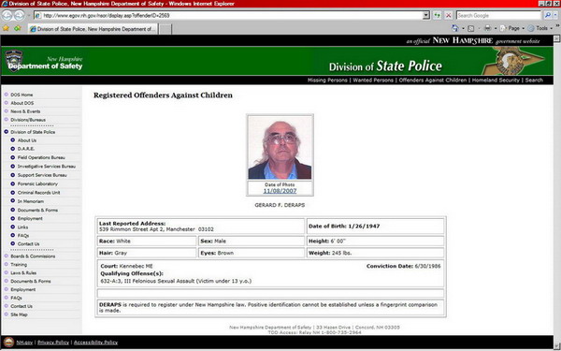This screenshot has width=561, height=351.
Task: Click the Print toolbar icon
Action: pos(488,28)
